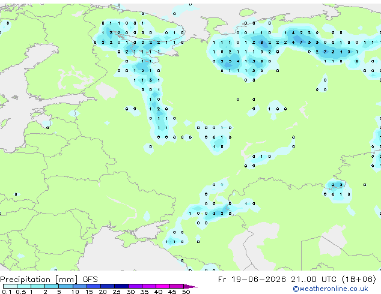Click the "50" legend scale label
The height and width of the screenshot is (294, 381).
pyautogui.click(x=186, y=292)
